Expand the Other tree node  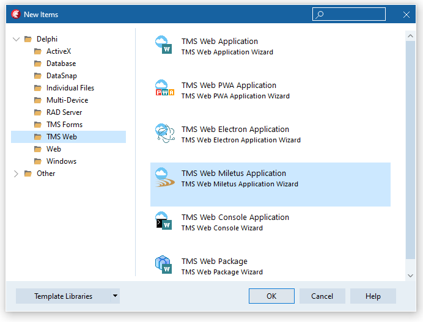pyautogui.click(x=16, y=174)
